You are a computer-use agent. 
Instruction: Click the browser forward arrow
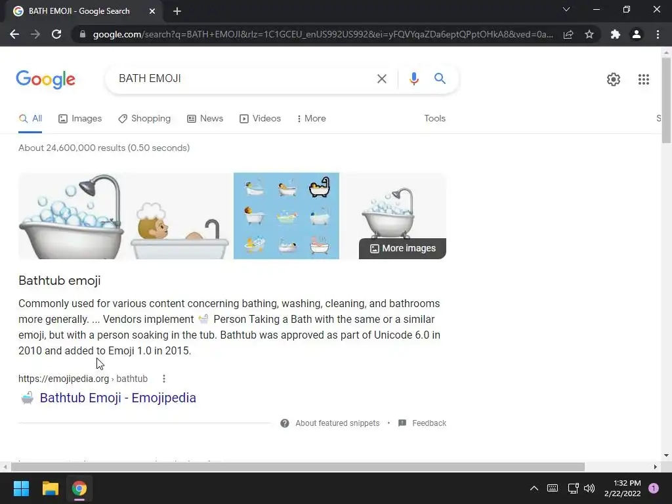35,34
